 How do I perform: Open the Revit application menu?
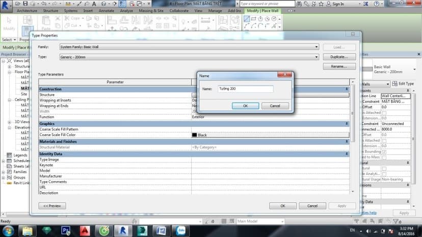[x=6, y=6]
